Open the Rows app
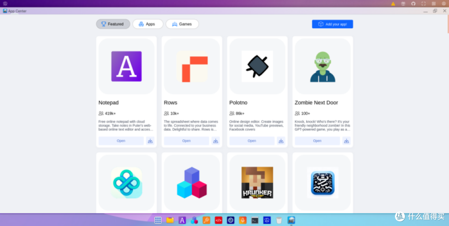This screenshot has height=226, width=449. (x=186, y=141)
